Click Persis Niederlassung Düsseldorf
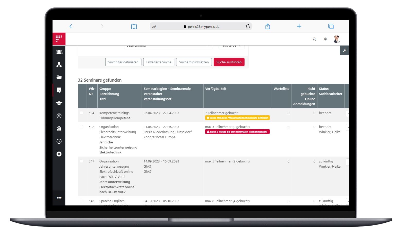405x233 pixels. (168, 132)
